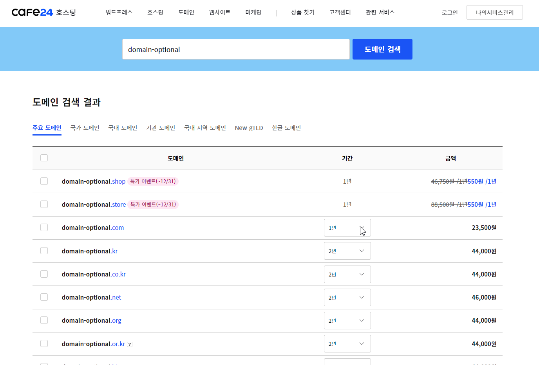This screenshot has height=365, width=539.
Task: Click the 특가 이벤트 badge on .store row
Action: (x=153, y=204)
